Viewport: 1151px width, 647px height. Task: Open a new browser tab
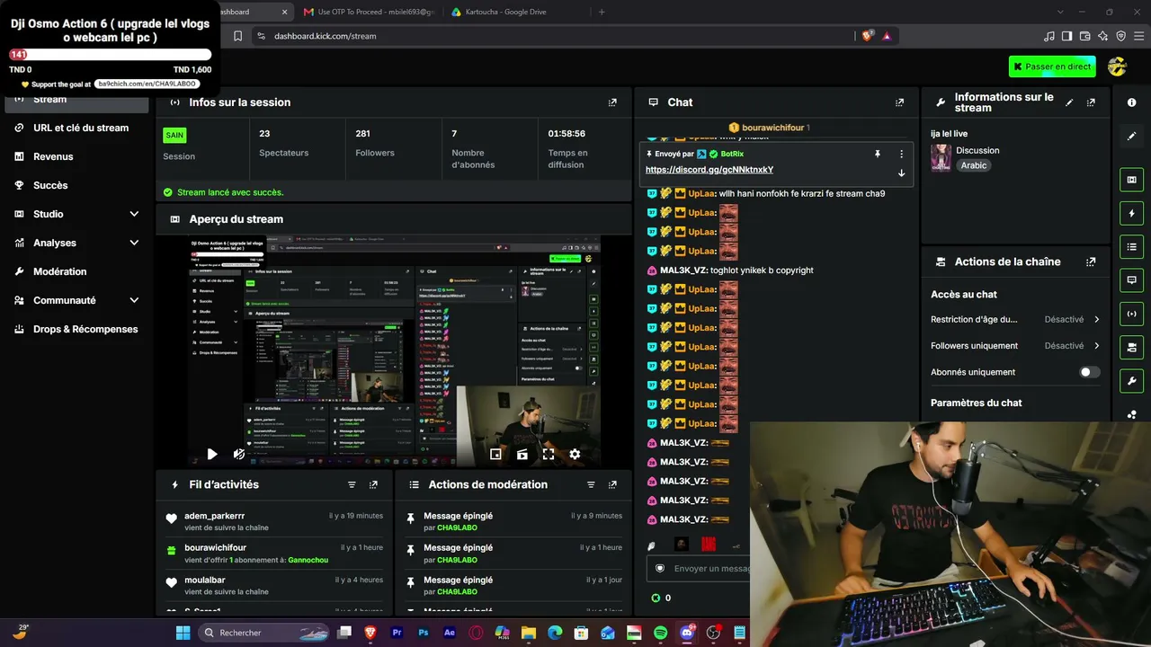pyautogui.click(x=602, y=12)
